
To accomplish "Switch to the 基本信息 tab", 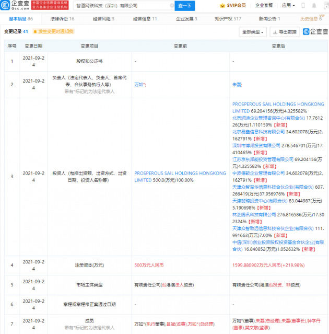I will [x=21, y=19].
